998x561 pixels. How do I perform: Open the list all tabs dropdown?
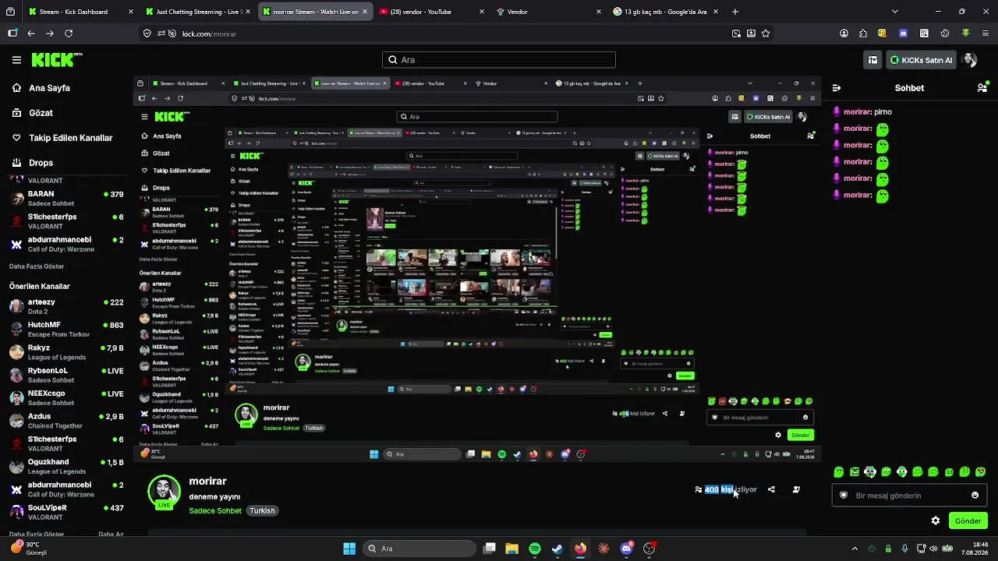[x=894, y=12]
